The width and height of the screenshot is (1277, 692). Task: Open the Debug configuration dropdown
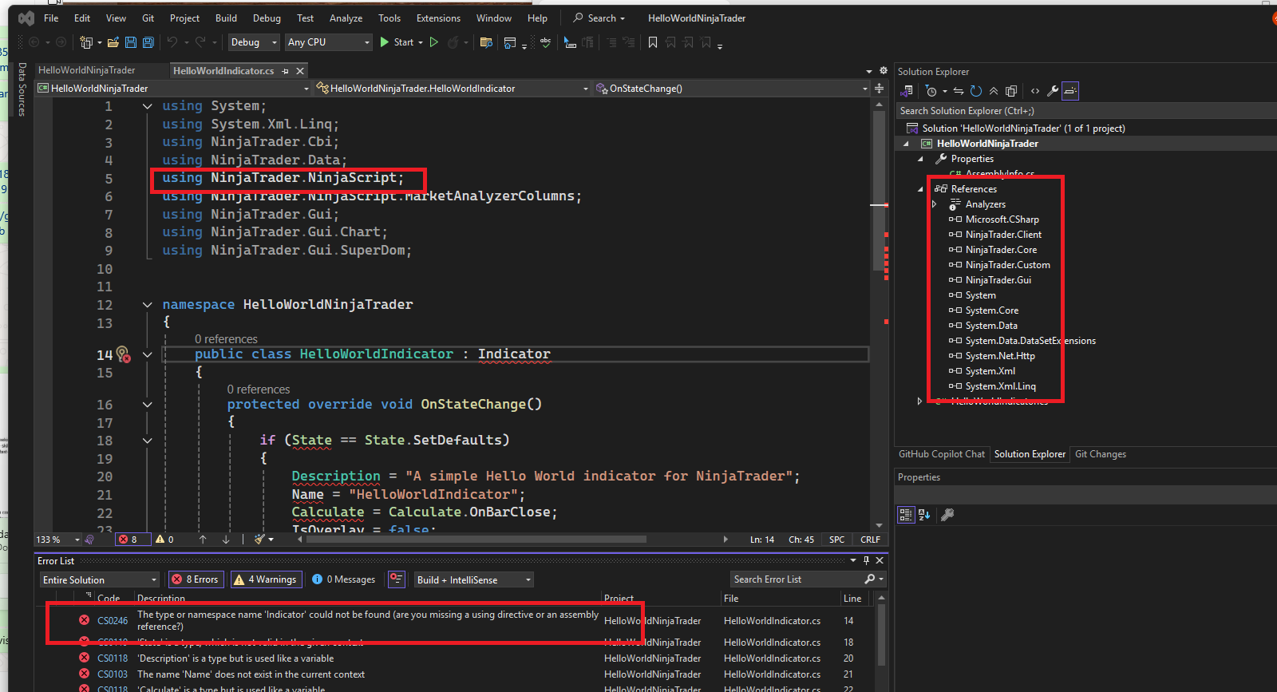[x=253, y=42]
